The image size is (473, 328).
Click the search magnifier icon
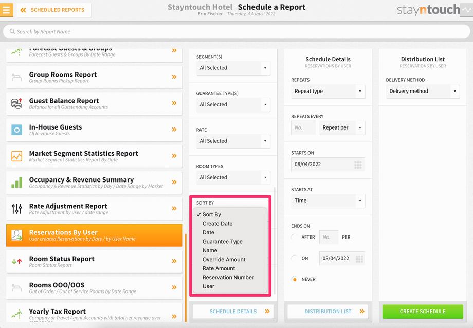[12, 31]
